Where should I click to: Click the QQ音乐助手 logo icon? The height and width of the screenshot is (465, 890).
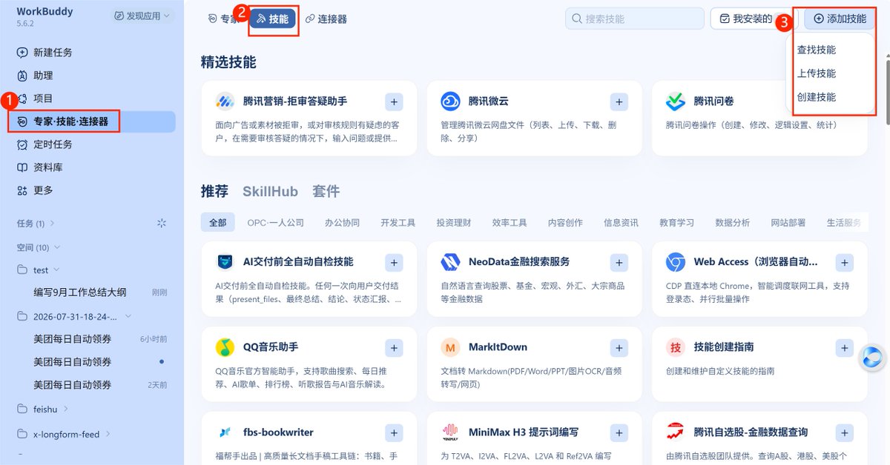[x=225, y=347]
